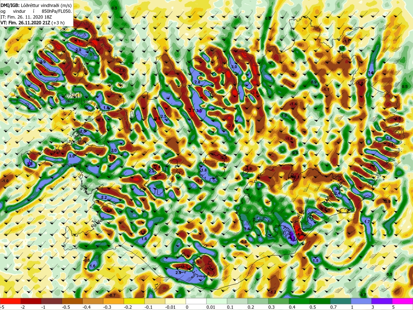Click the '850hPa/FL050.' level text
The height and width of the screenshot is (310, 413).
(x=57, y=11)
